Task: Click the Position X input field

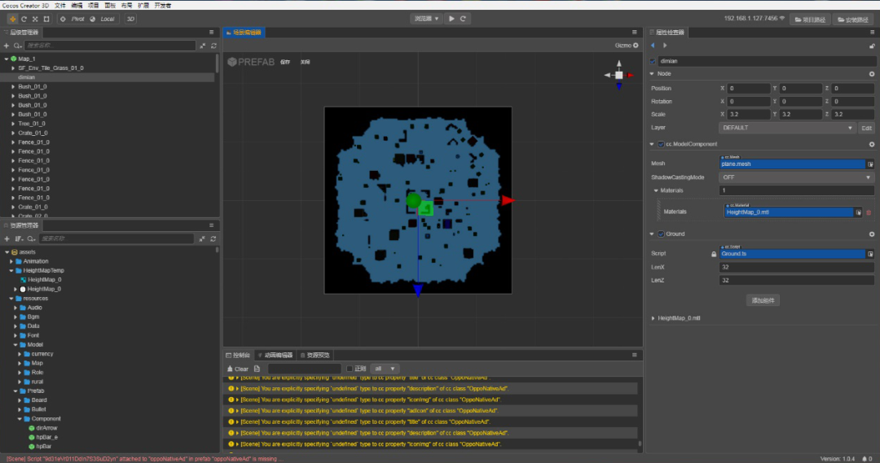Action: 748,89
